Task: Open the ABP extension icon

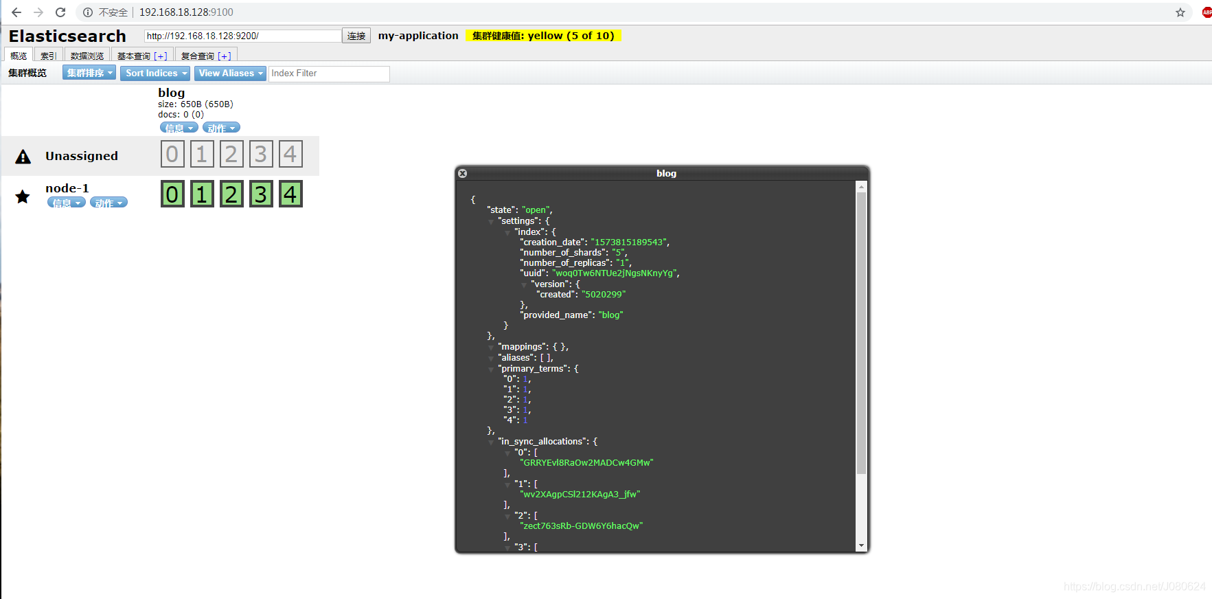Action: 1207,12
